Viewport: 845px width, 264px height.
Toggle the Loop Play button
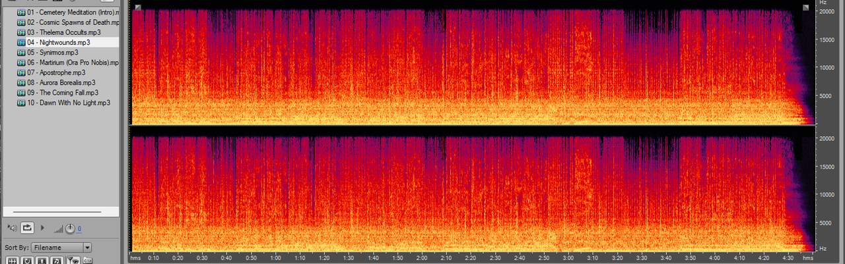27,228
